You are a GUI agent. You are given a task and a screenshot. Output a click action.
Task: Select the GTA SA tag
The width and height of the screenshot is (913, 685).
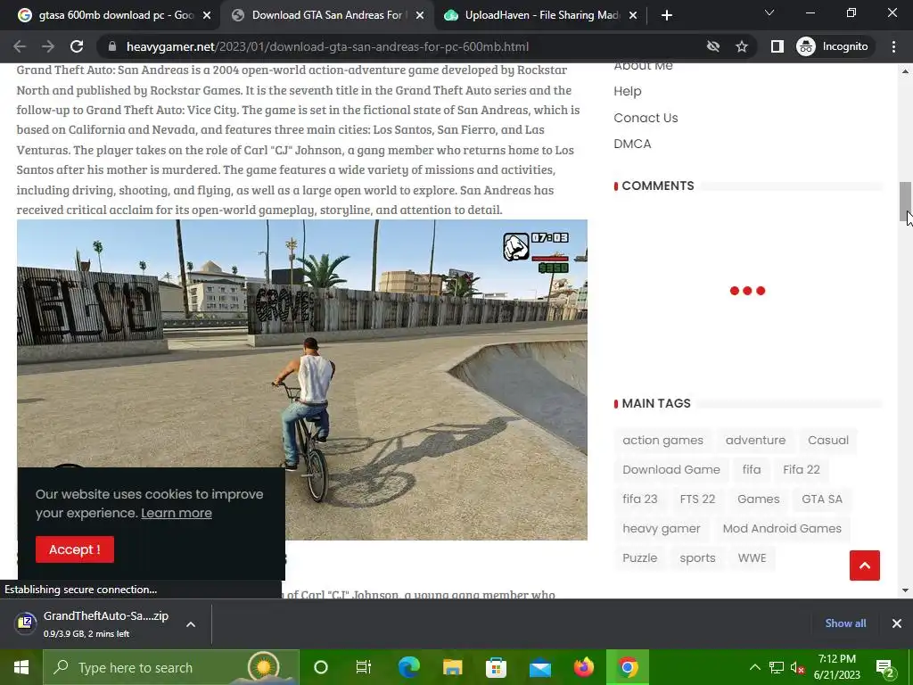point(821,499)
